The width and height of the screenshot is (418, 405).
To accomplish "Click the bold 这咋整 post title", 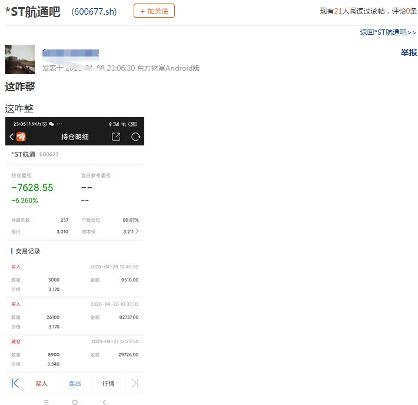I will 20,87.
